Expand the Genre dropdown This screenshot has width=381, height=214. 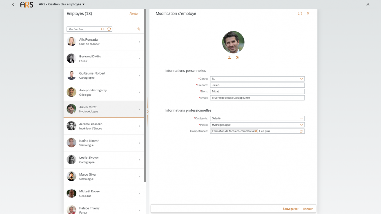pos(301,79)
